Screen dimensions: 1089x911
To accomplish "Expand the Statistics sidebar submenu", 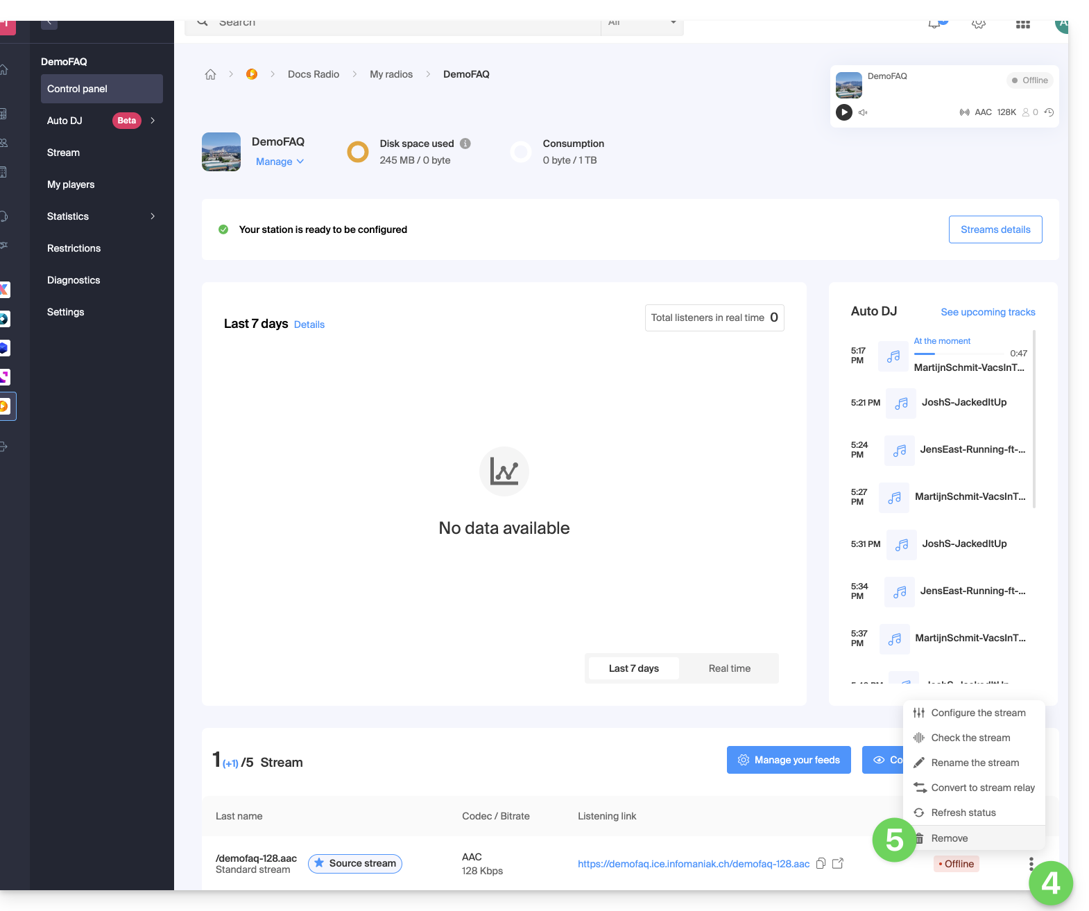I will [153, 216].
